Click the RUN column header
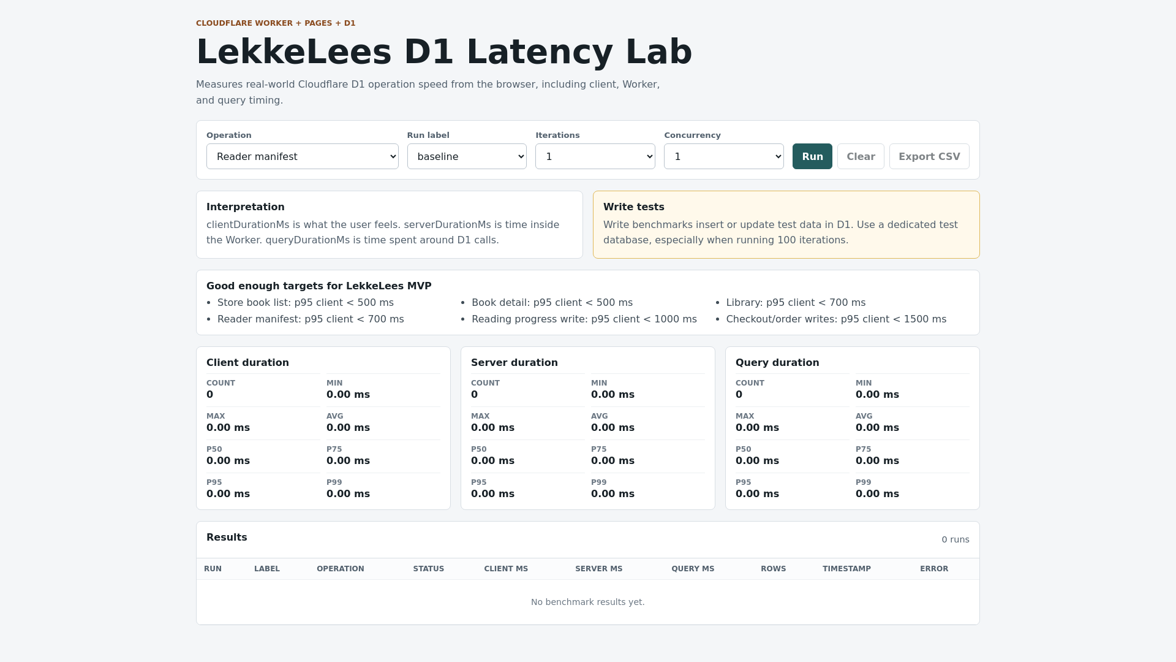Image resolution: width=1176 pixels, height=662 pixels. 213,569
